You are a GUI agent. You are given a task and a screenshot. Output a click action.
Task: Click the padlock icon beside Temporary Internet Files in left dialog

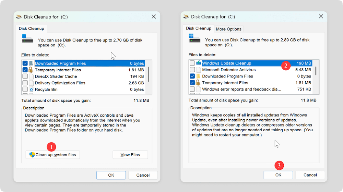[x=31, y=70]
